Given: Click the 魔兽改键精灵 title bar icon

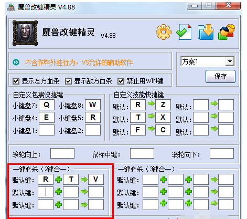Looking at the screenshot, I should (x=11, y=7).
